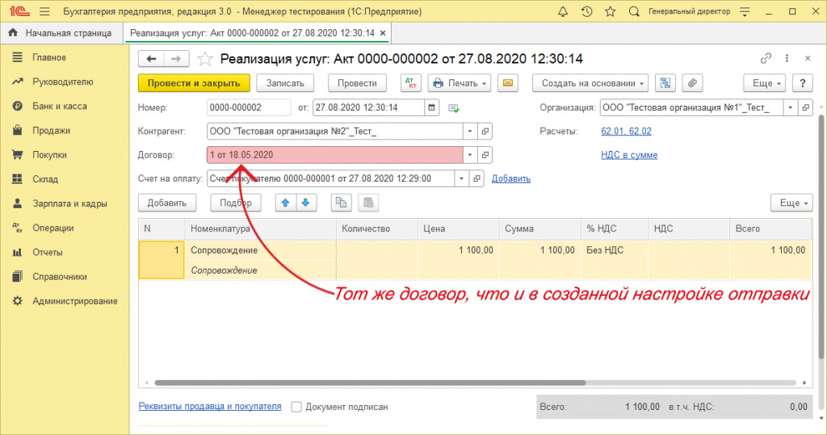
Task: Click Добавить row button
Action: coord(166,203)
